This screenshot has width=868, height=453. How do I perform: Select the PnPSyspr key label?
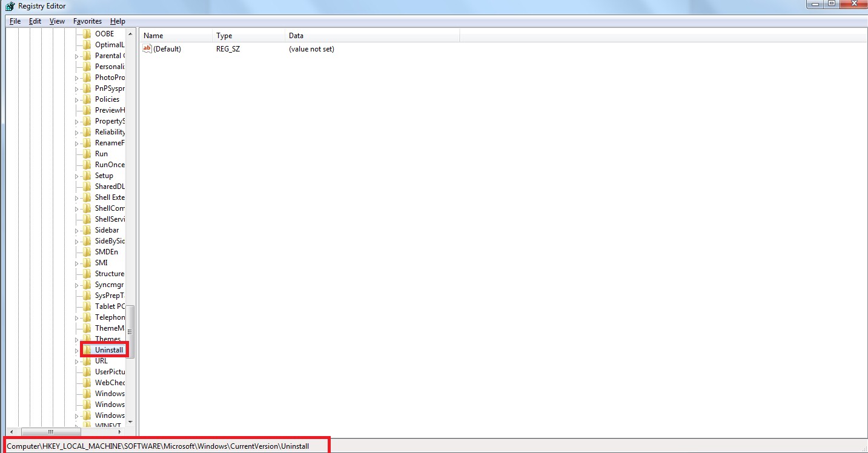110,88
